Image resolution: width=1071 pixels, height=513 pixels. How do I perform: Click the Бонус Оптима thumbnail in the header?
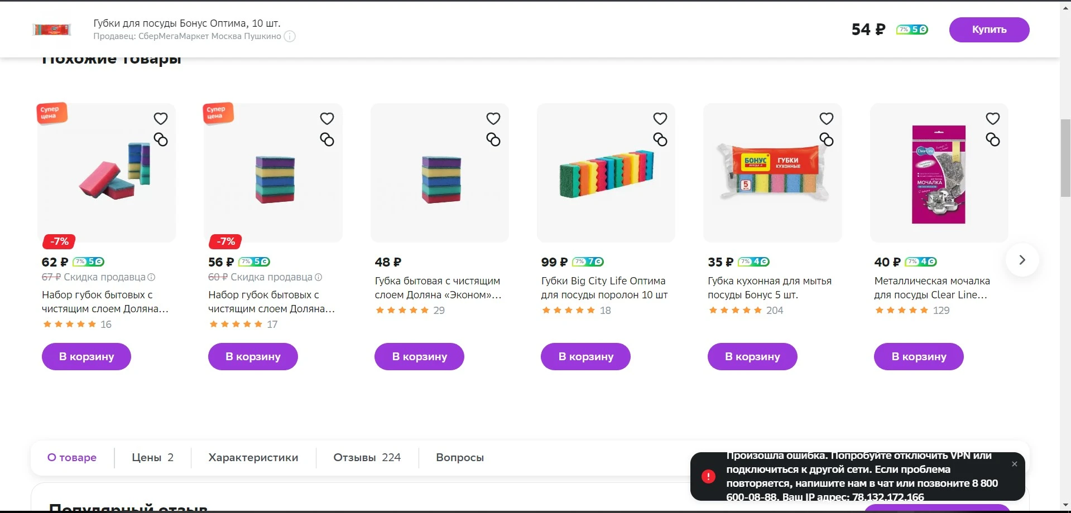click(52, 30)
